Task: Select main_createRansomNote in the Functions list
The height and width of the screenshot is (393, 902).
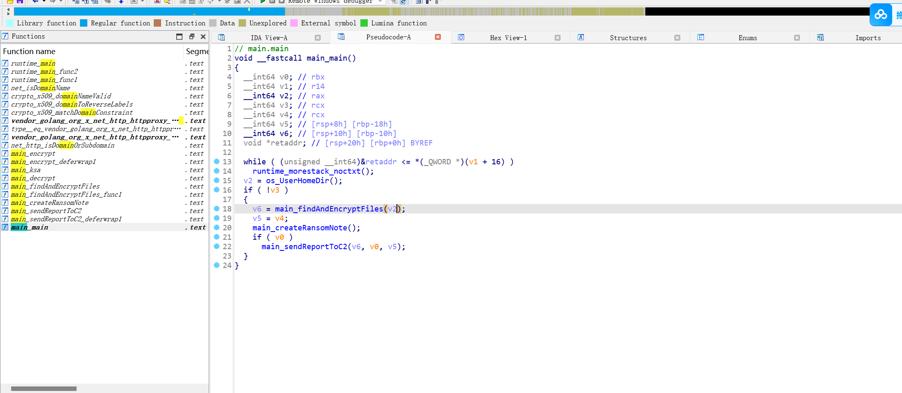Action: (49, 202)
